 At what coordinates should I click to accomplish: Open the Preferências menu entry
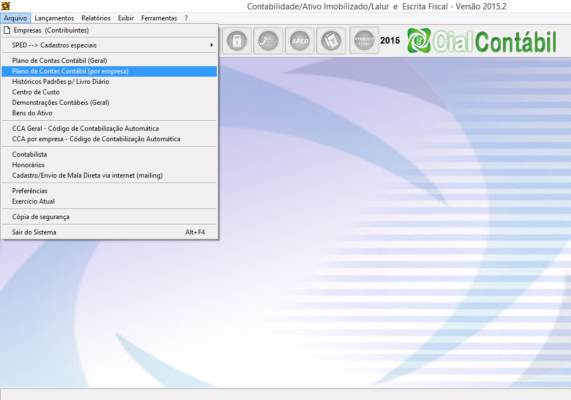click(30, 191)
